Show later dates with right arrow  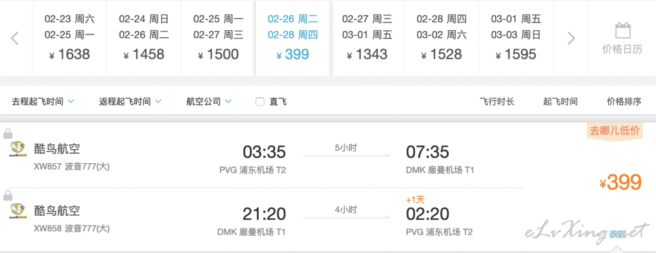(x=571, y=38)
